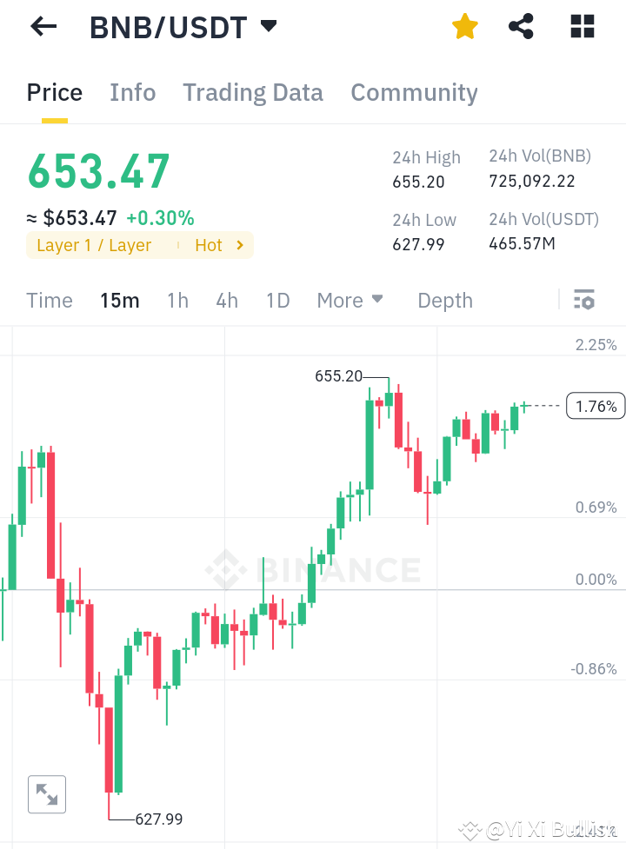Toggle the favorite star for BNB/USDT
Viewport: 626px width, 849px height.
[464, 26]
